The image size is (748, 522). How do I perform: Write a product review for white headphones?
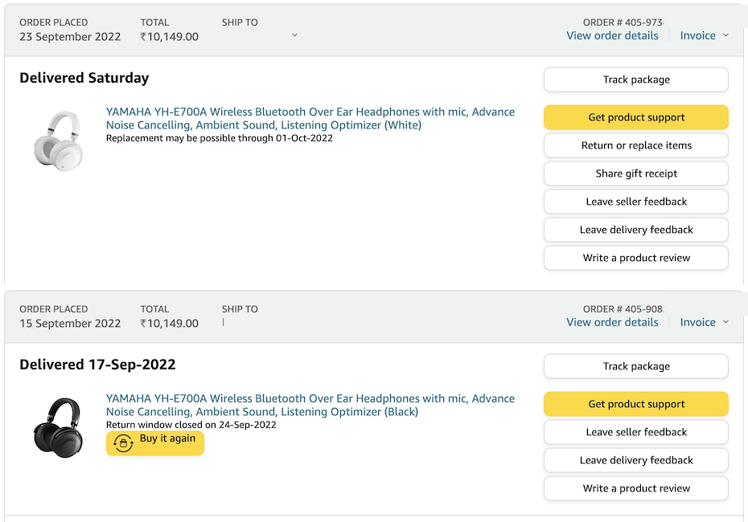pos(636,258)
